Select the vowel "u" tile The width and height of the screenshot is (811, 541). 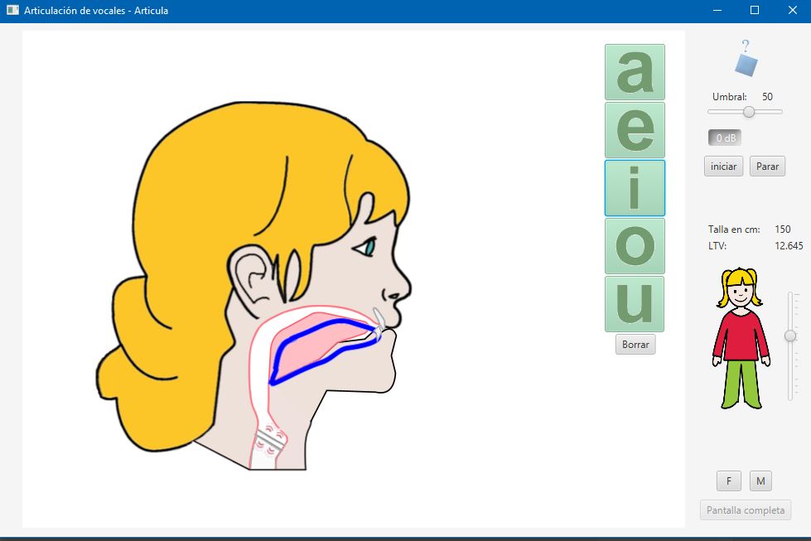[635, 304]
